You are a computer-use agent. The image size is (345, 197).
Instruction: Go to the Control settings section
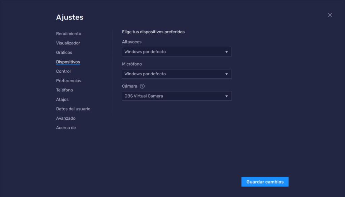pos(63,71)
